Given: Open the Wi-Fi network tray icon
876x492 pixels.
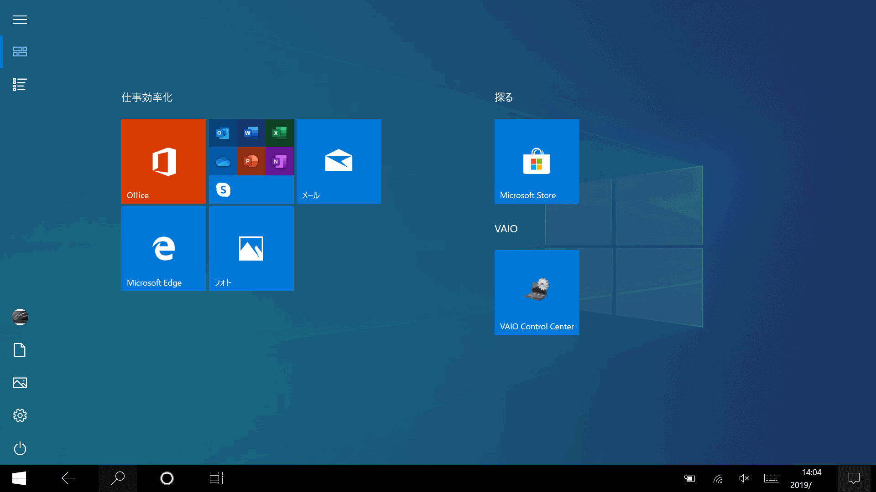Looking at the screenshot, I should [x=718, y=478].
